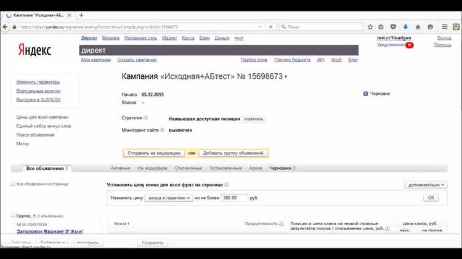Click the max price input field showing 300.00
462x259 pixels.
(234, 198)
